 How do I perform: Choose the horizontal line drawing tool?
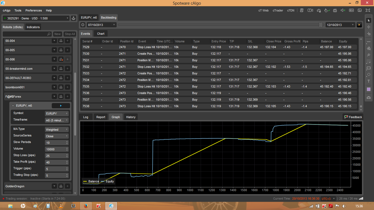click(x=369, y=42)
